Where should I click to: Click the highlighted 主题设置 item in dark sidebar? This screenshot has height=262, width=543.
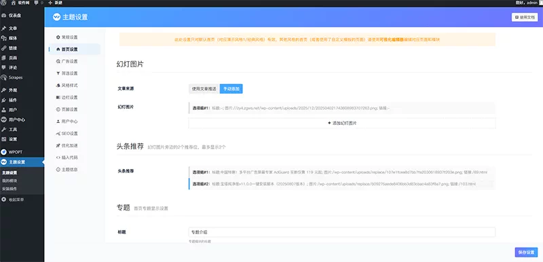tap(22, 162)
